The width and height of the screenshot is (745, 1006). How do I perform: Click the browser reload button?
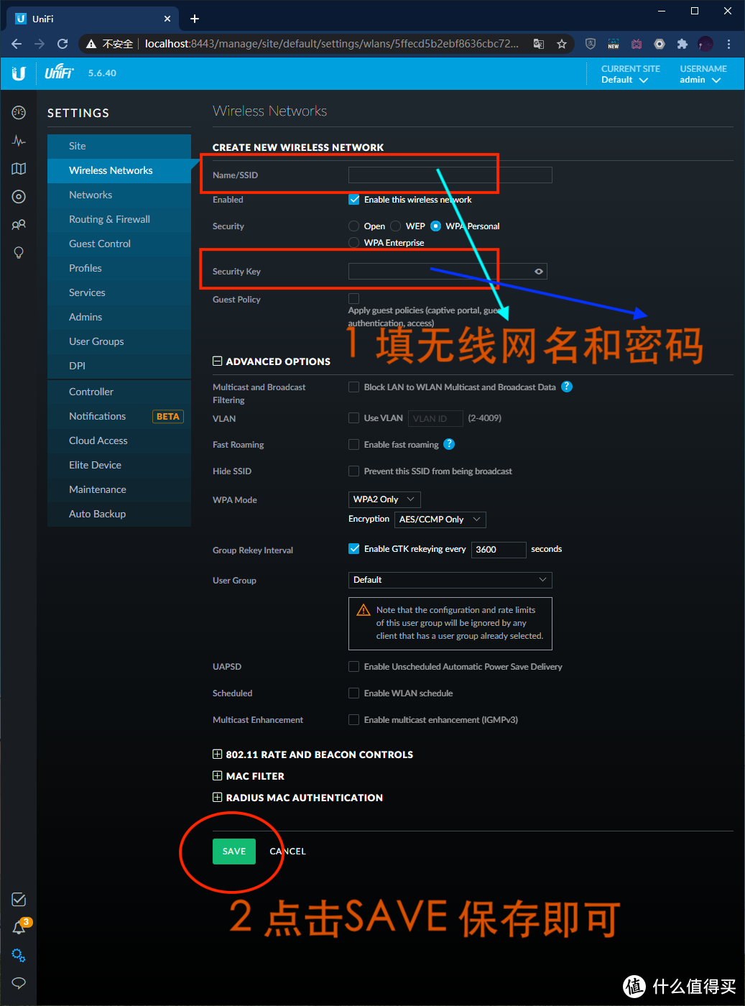point(63,44)
